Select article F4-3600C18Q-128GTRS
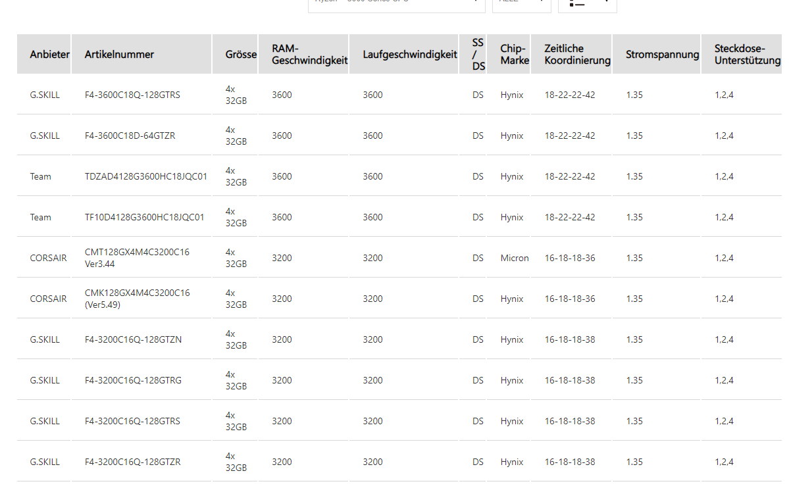Viewport: 789px width, 492px height. click(132, 95)
